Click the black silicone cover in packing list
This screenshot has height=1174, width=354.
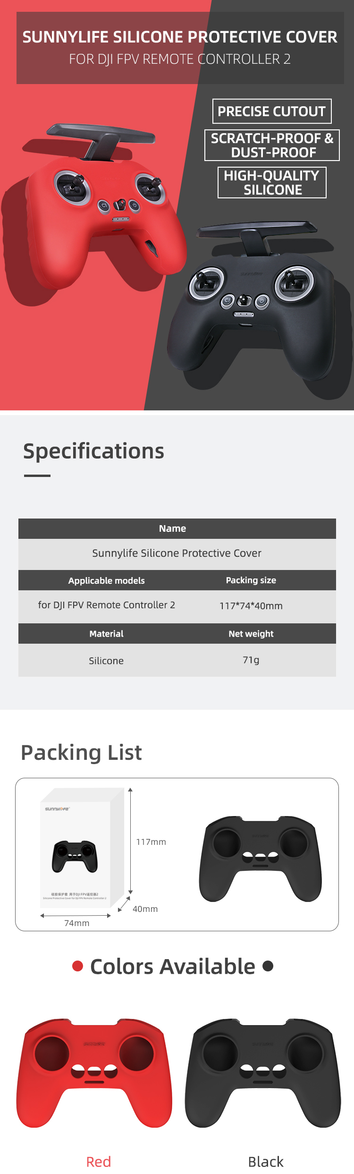261,859
